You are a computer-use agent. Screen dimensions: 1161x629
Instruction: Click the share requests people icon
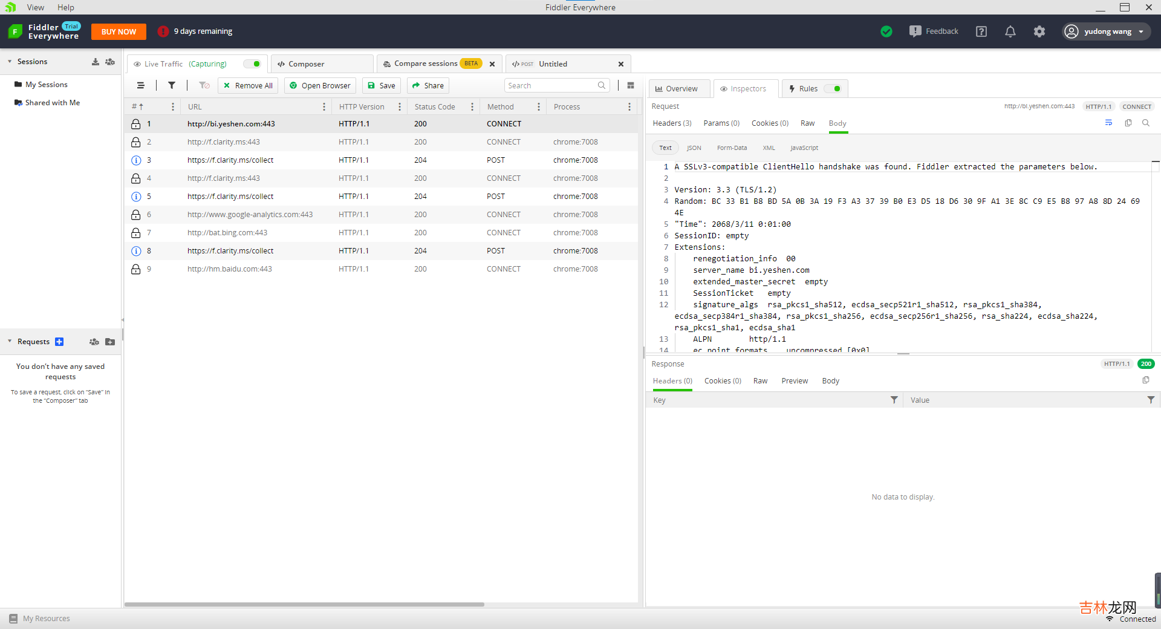[94, 342]
